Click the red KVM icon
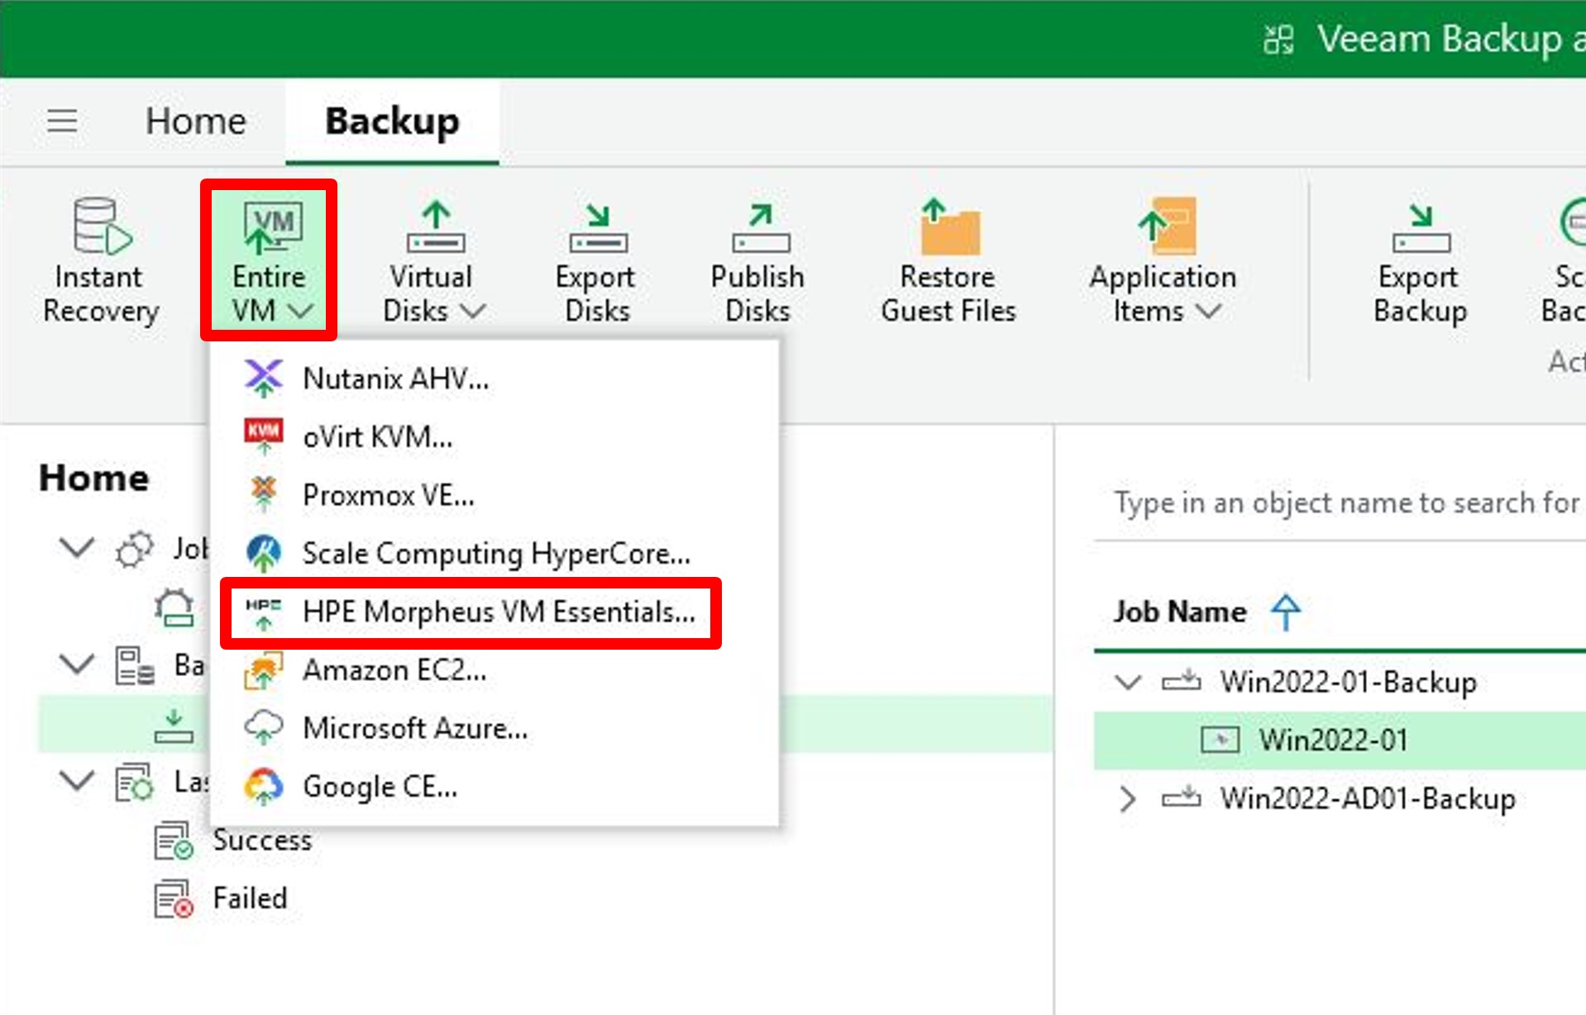Screen dimensions: 1586x1015 pyautogui.click(x=264, y=436)
